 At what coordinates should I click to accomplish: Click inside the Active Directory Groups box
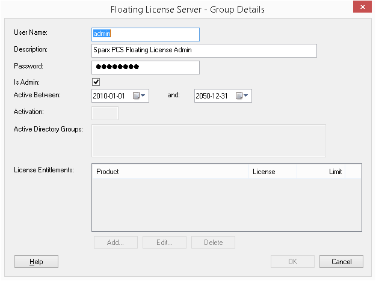coord(208,140)
